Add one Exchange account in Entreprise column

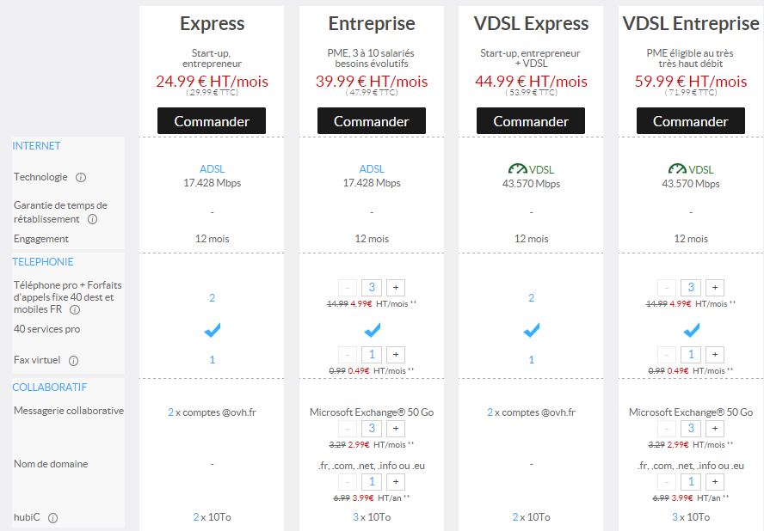point(395,428)
